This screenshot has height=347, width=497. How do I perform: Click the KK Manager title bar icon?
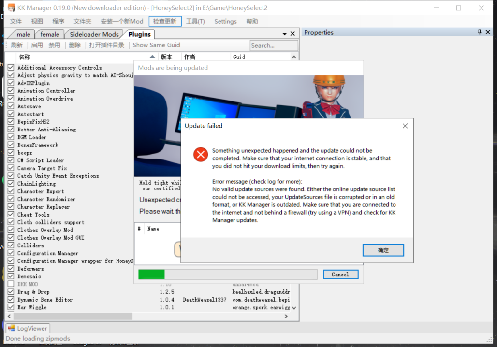(x=11, y=8)
